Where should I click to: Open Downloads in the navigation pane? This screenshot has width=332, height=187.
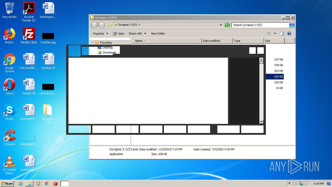107,52
